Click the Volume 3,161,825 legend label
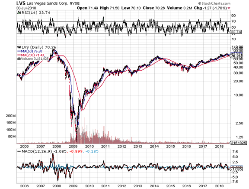The width and height of the screenshot is (249, 189). [35, 59]
